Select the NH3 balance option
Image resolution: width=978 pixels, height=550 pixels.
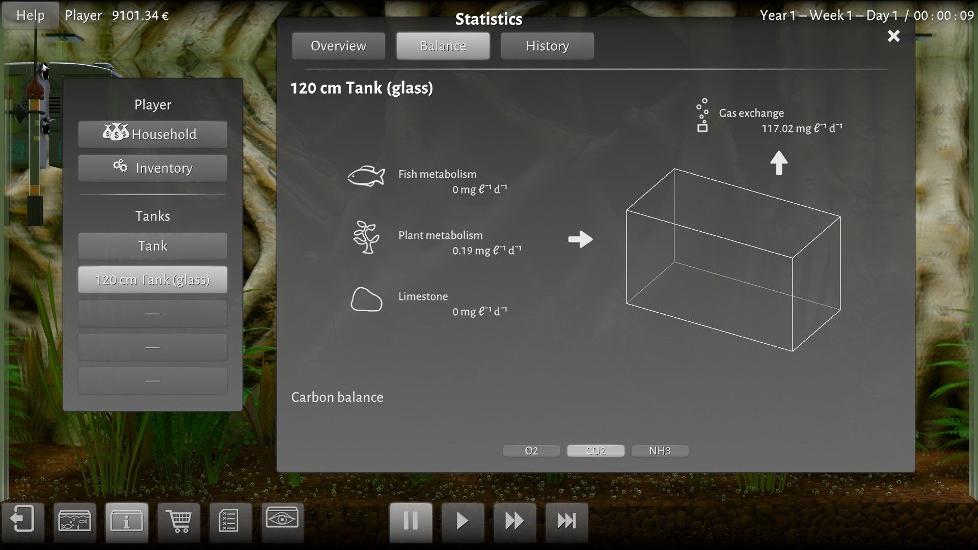point(660,451)
